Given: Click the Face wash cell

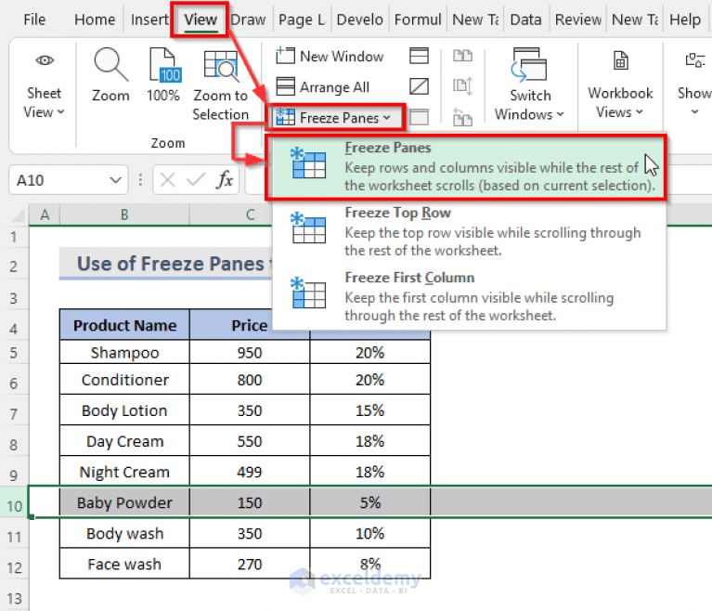Looking at the screenshot, I should coord(124,565).
